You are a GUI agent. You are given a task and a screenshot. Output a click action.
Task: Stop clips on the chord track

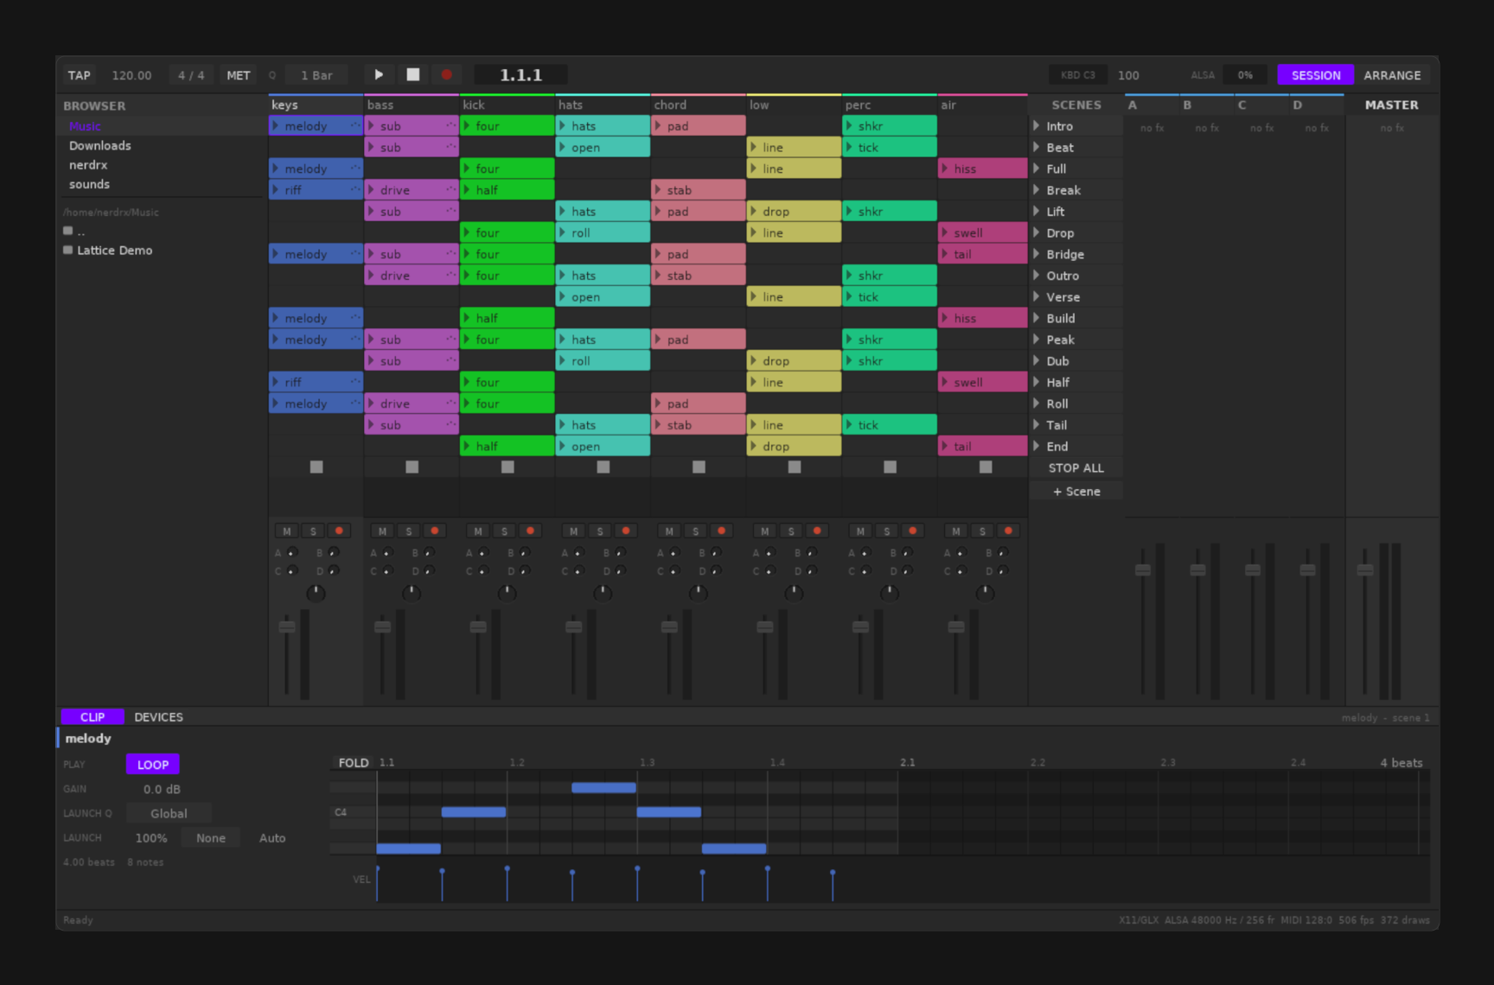699,467
